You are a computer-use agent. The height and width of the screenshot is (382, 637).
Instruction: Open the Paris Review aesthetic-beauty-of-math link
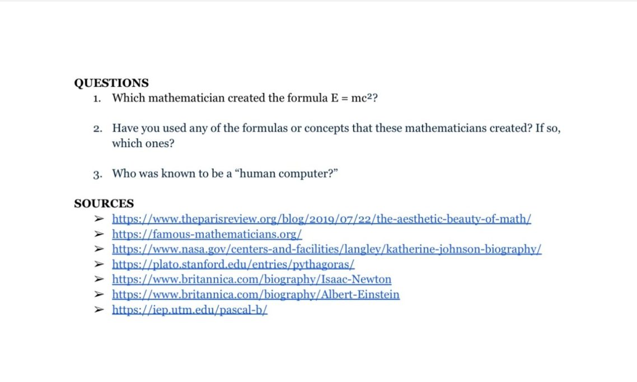[x=321, y=219]
